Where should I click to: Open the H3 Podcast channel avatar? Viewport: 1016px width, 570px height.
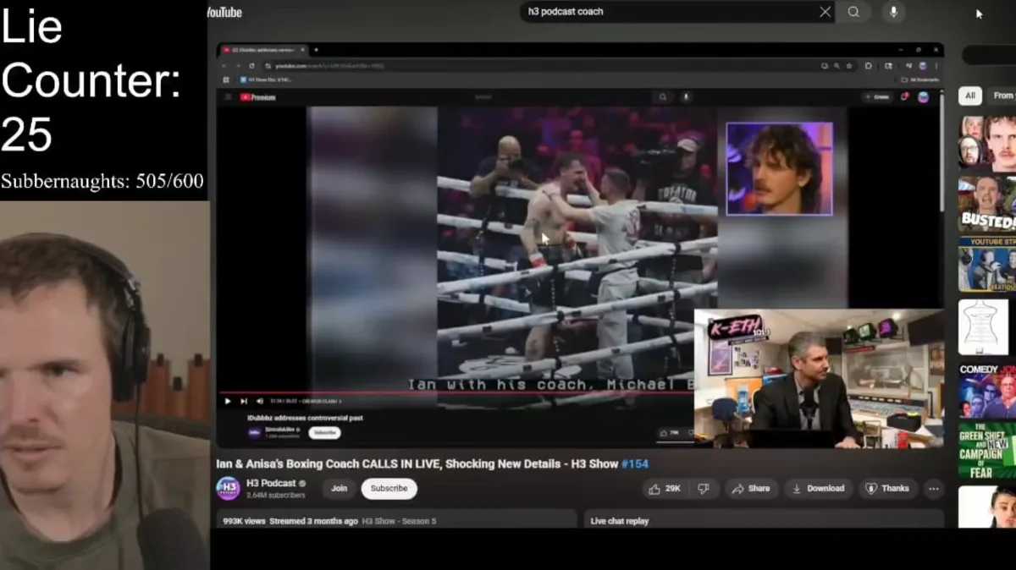[228, 489]
